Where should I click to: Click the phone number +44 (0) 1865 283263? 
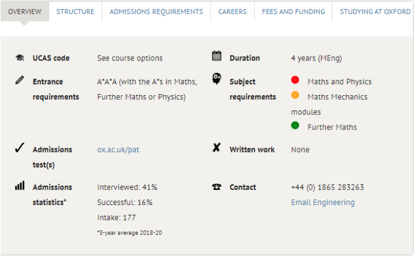tap(327, 187)
